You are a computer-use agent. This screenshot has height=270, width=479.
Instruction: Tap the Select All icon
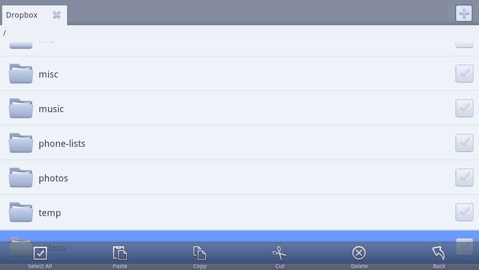[x=40, y=253]
